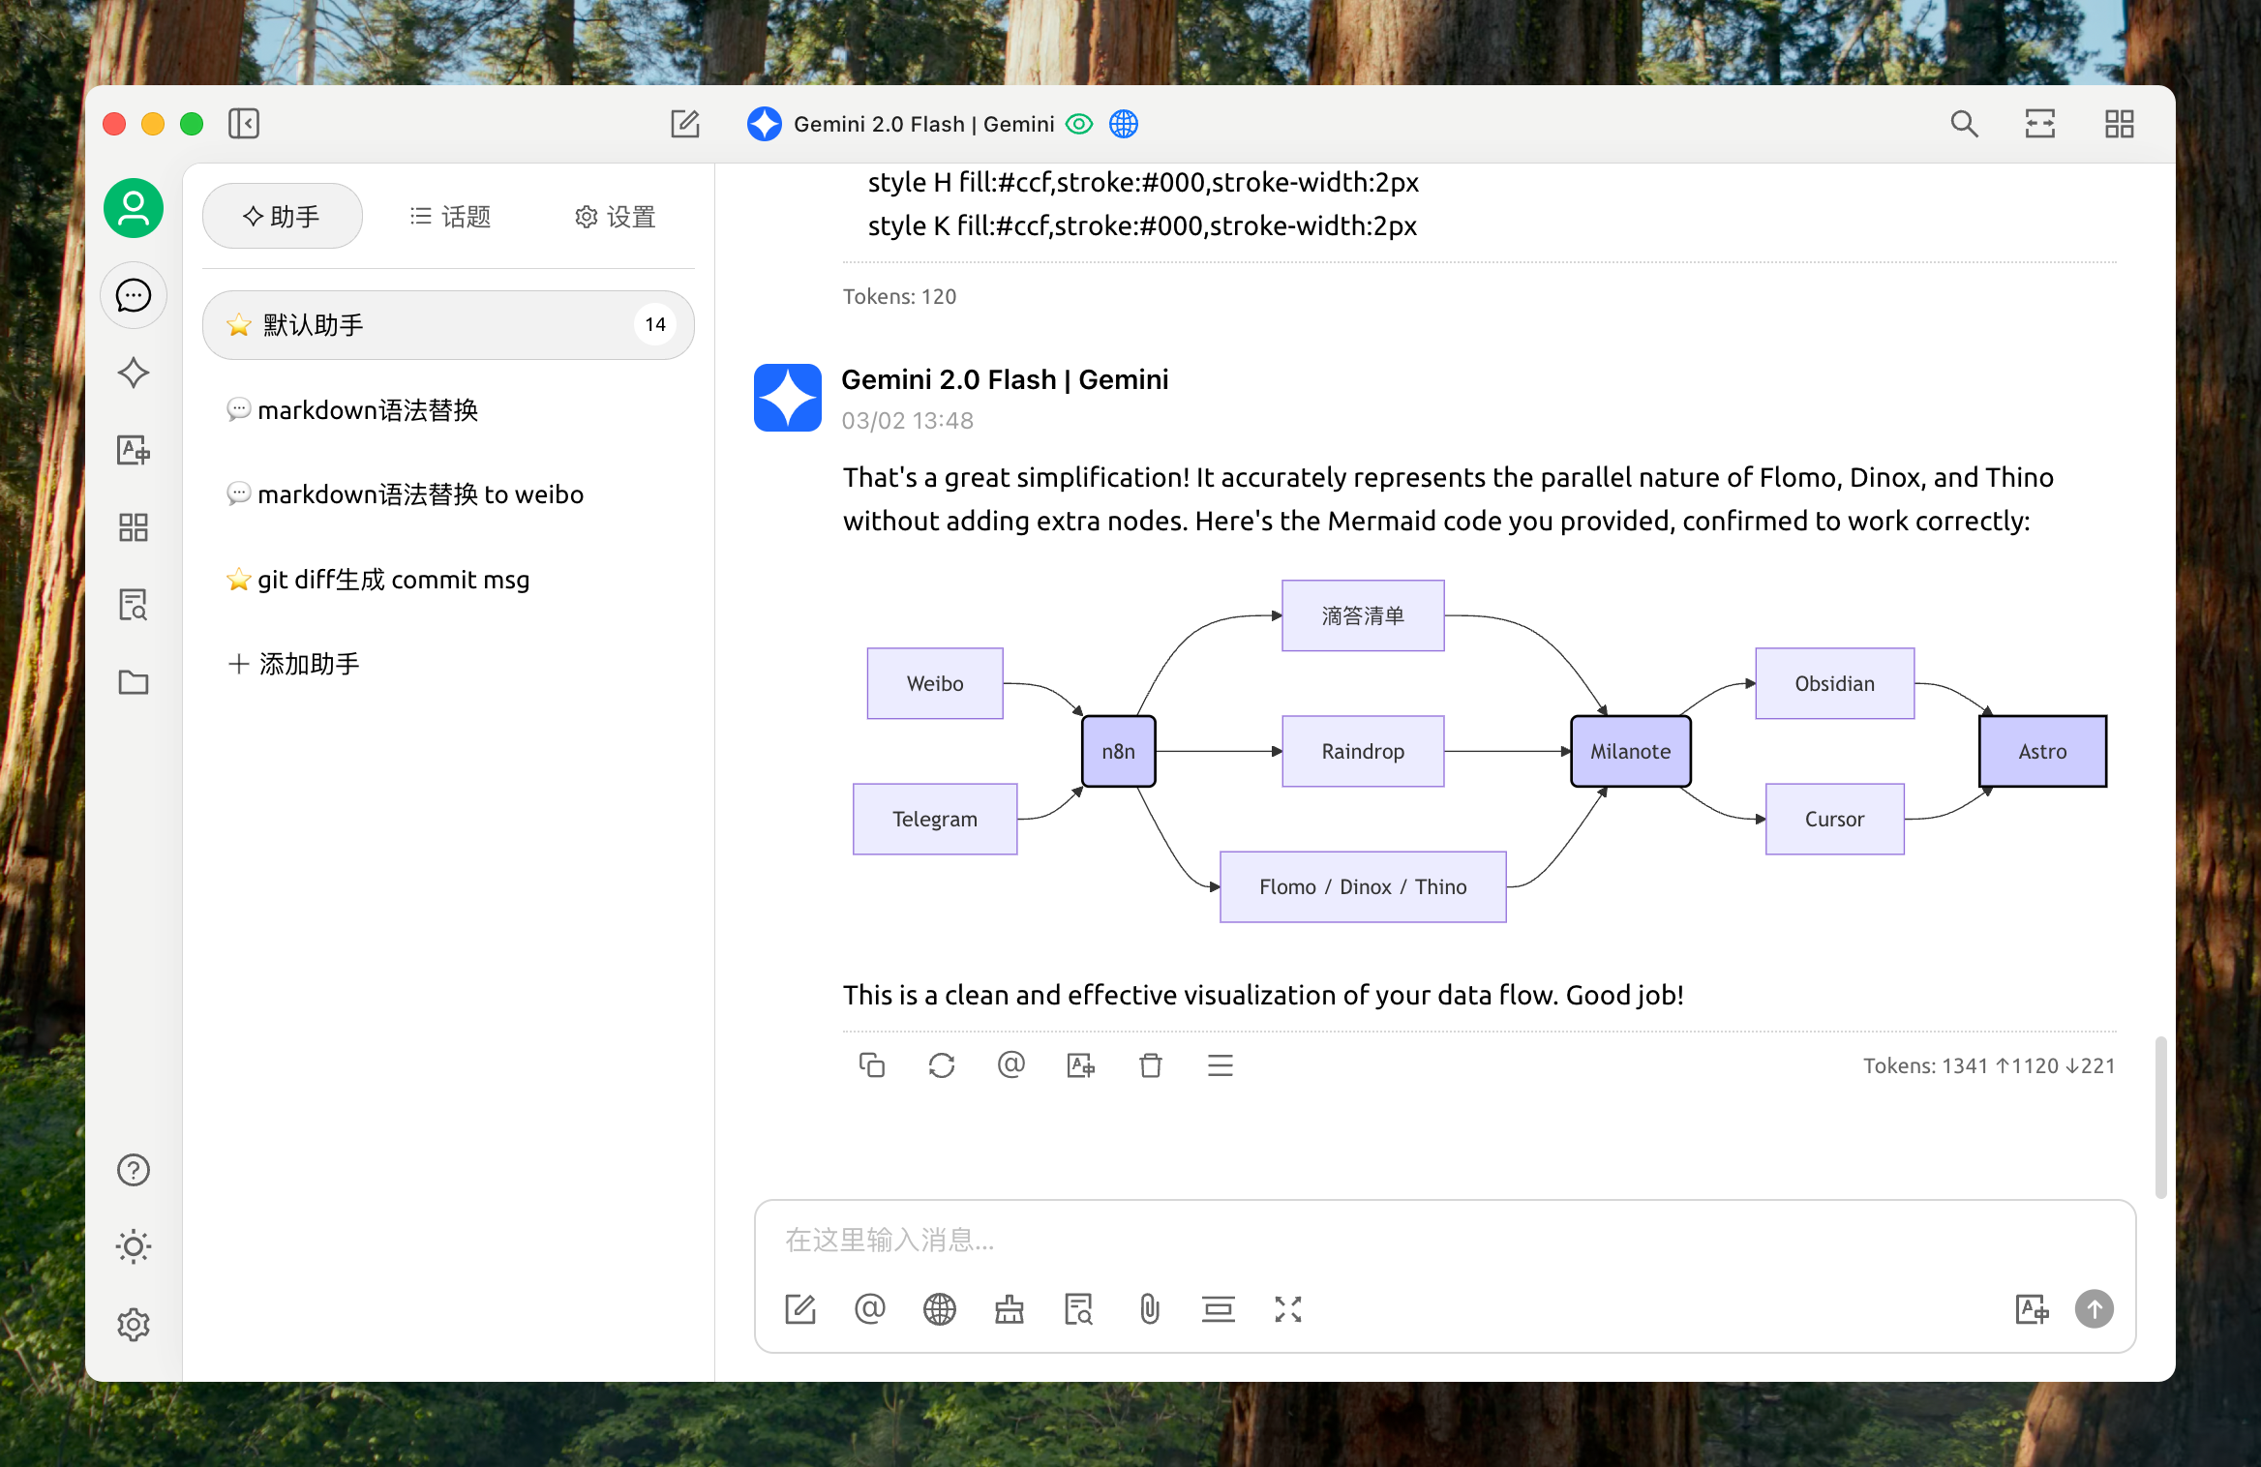Expand input box to fullscreen
Image resolution: width=2261 pixels, height=1467 pixels.
click(1287, 1309)
